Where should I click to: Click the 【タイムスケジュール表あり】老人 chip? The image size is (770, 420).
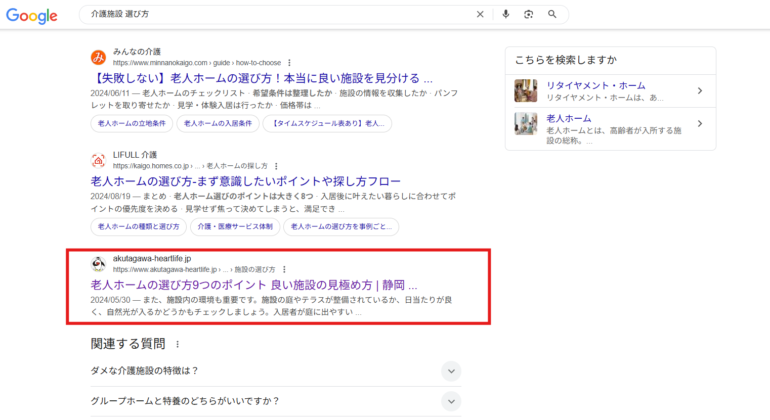(x=327, y=124)
